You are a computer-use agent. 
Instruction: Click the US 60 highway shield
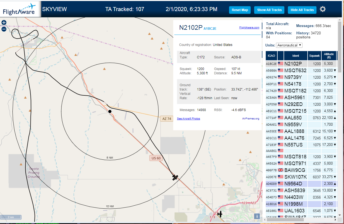click(x=156, y=158)
